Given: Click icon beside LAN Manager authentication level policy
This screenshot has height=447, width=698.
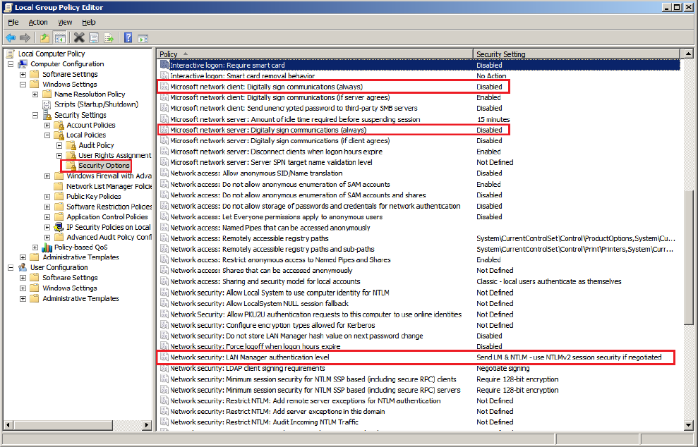Looking at the screenshot, I should (164, 357).
